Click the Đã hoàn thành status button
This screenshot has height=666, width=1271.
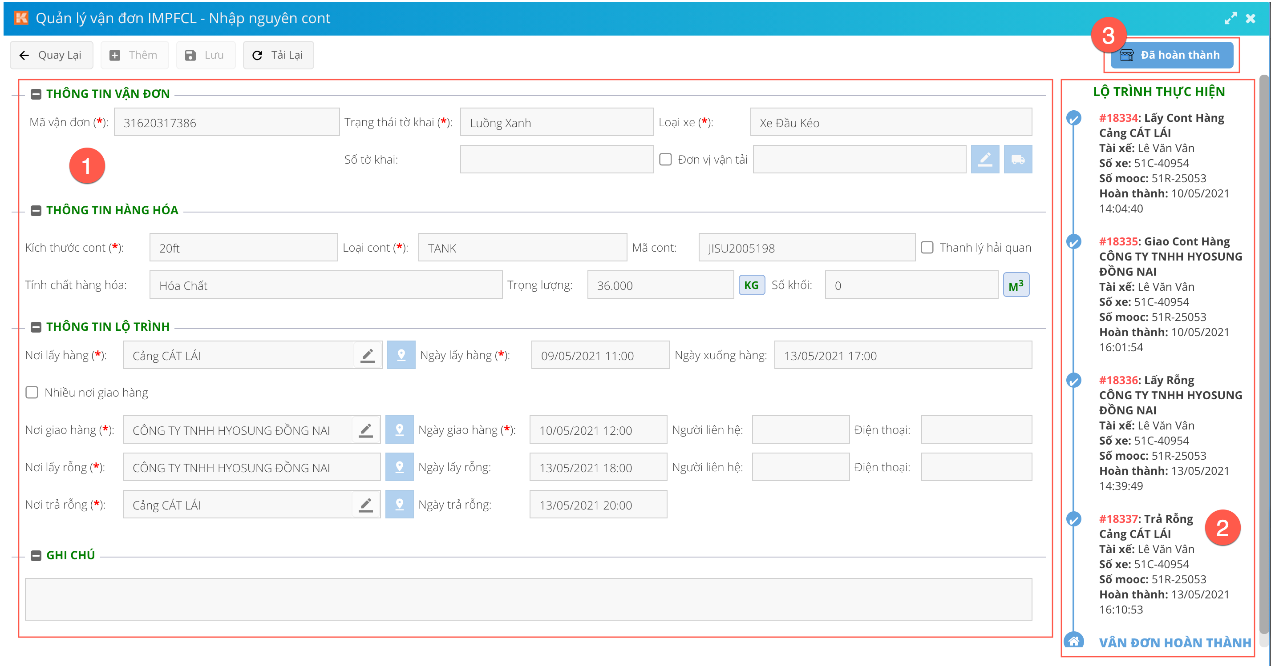pos(1171,55)
